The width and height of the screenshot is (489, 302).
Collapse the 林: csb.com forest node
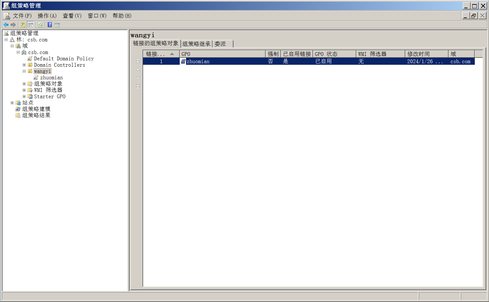click(x=6, y=39)
